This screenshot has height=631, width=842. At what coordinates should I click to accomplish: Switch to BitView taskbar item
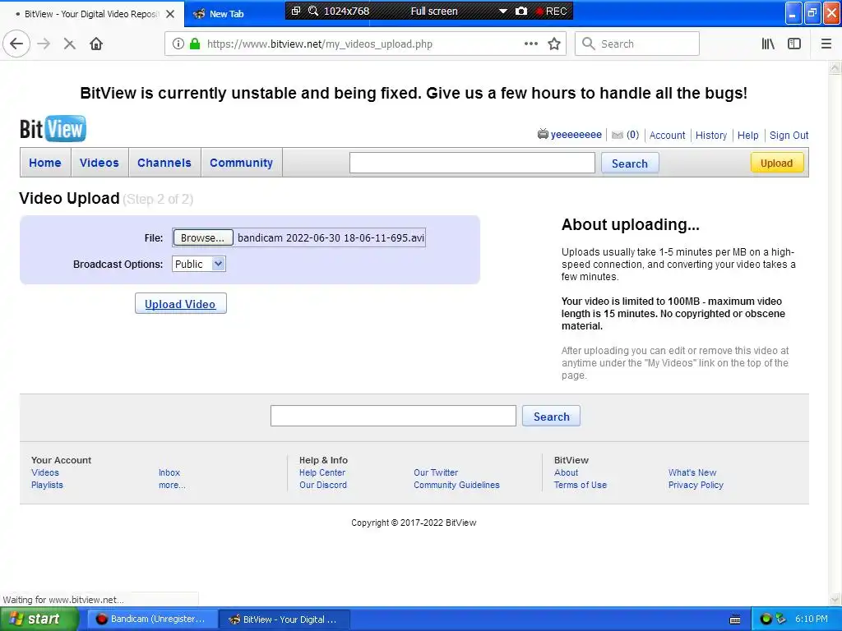coord(285,619)
